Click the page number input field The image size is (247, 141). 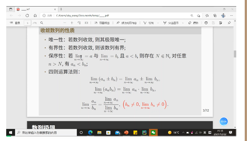[27, 23]
